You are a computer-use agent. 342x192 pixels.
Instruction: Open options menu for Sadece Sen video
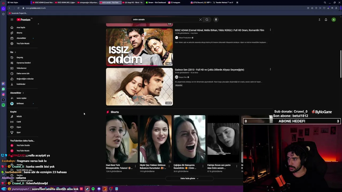(x=270, y=69)
